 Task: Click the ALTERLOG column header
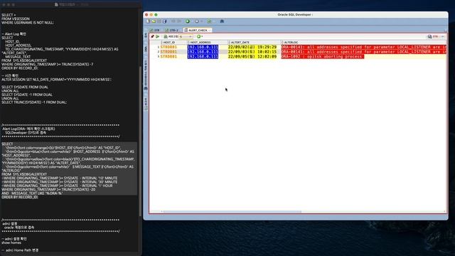[363, 43]
